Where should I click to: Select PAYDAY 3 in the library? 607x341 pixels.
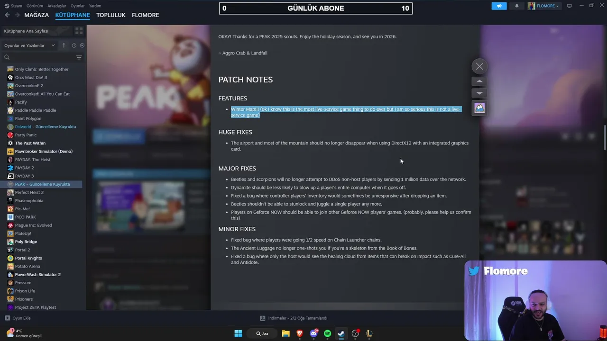pyautogui.click(x=24, y=176)
